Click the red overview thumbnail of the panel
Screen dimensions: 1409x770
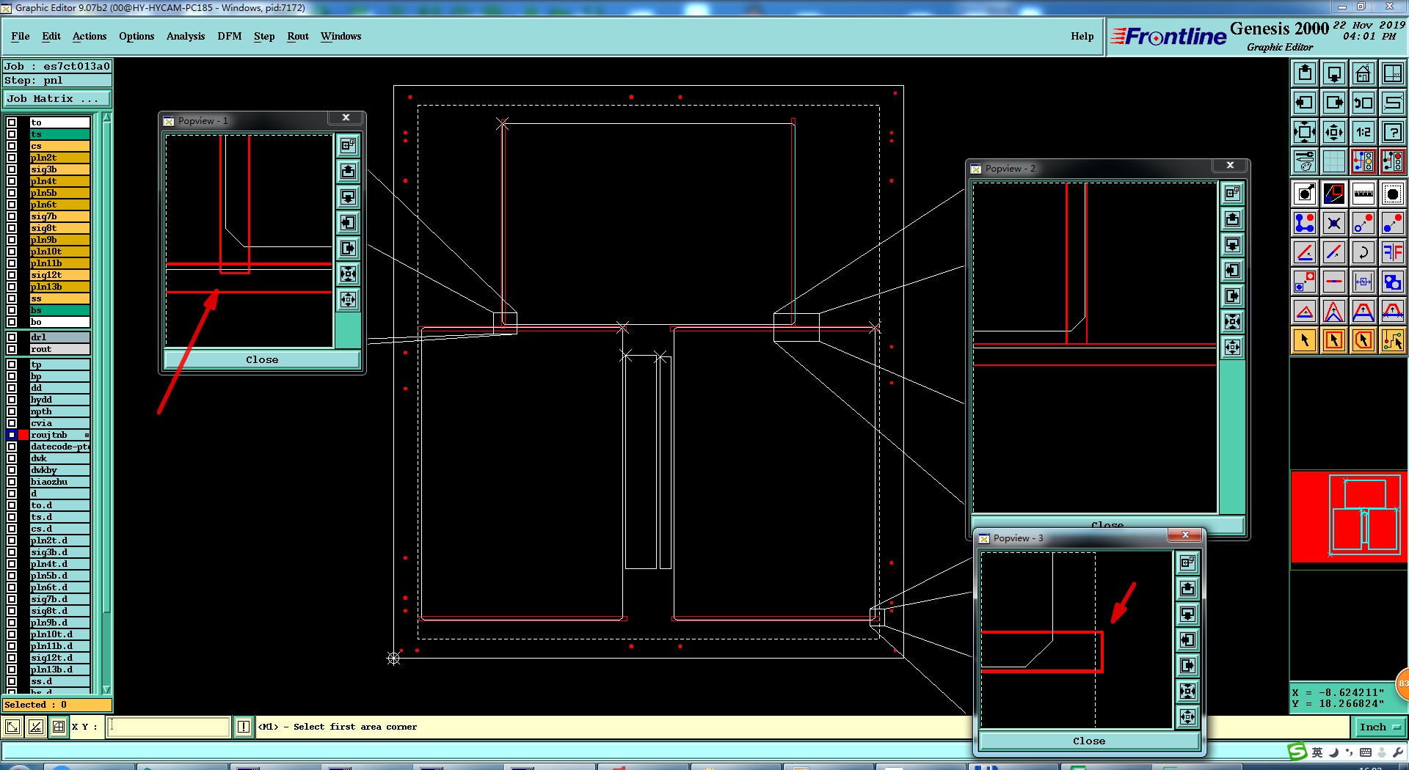pos(1349,516)
